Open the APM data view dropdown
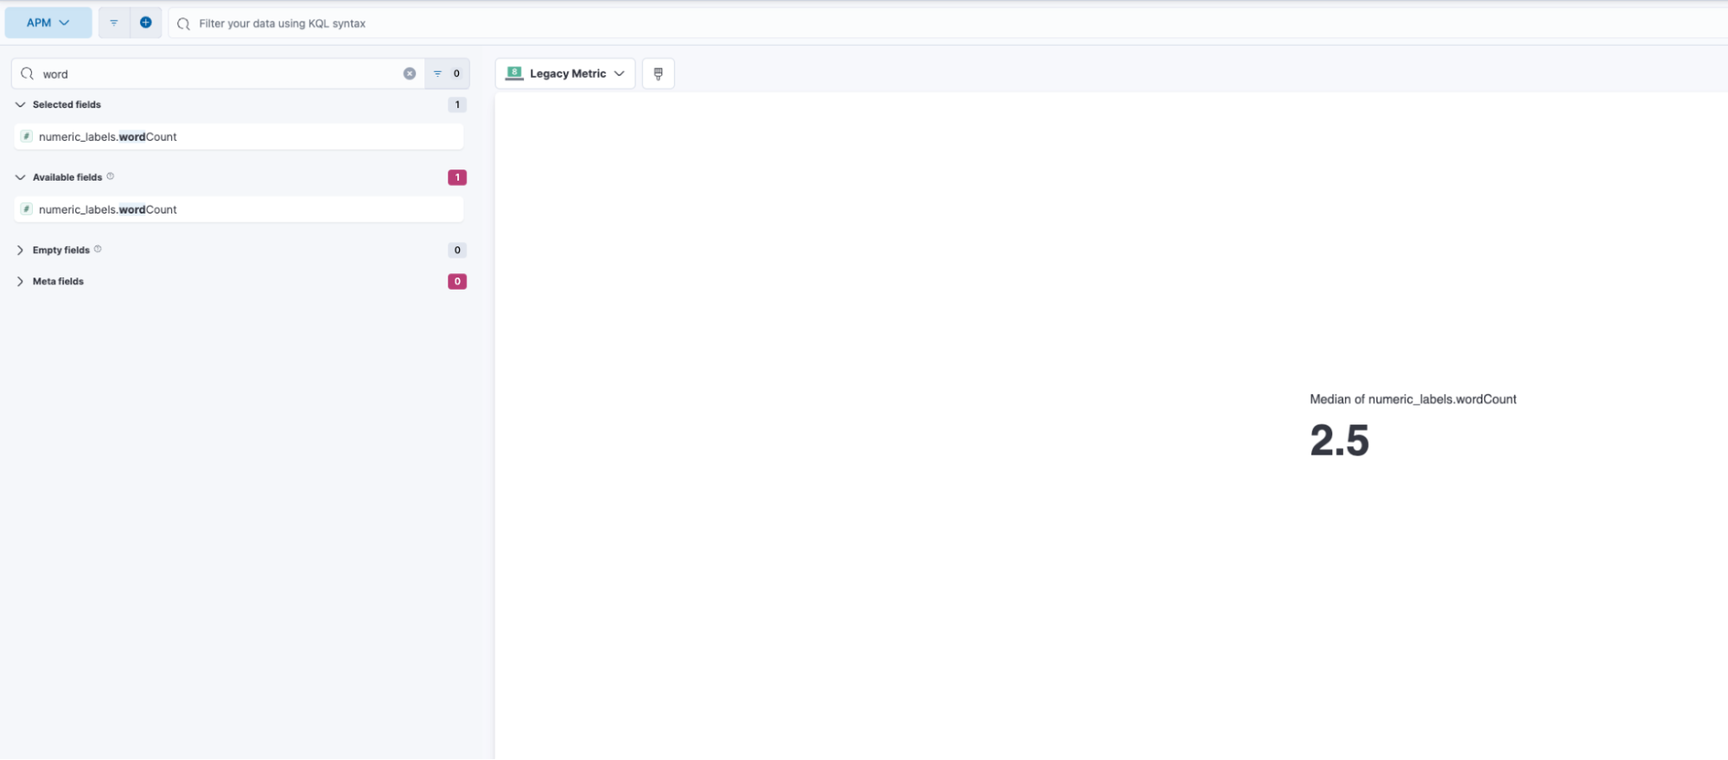This screenshot has width=1728, height=760. [x=48, y=23]
